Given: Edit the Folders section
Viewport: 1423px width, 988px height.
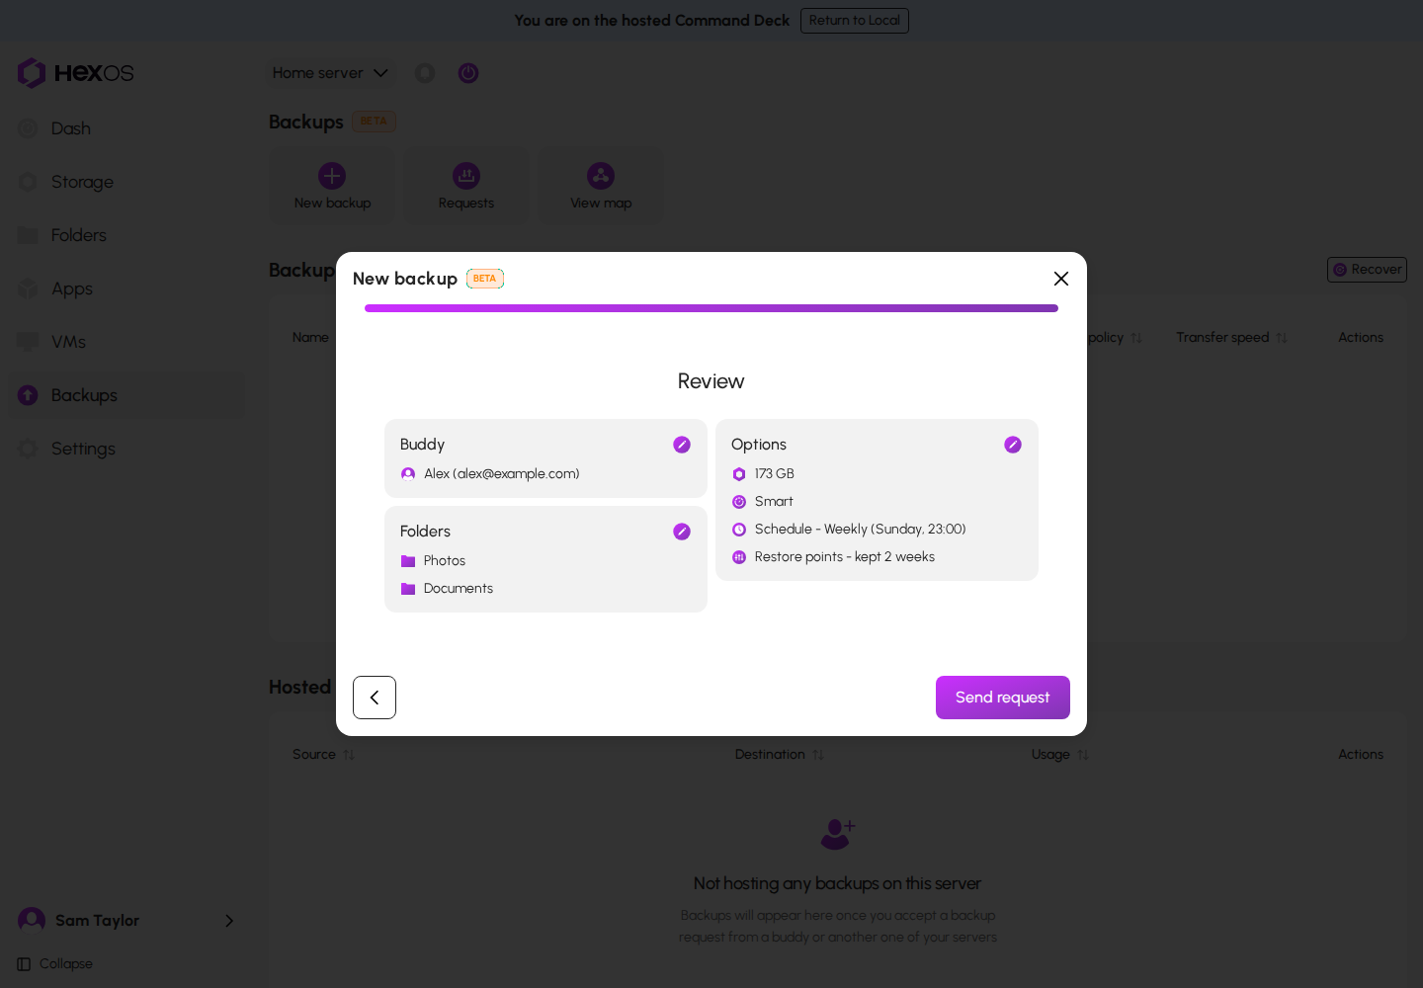Looking at the screenshot, I should (682, 532).
